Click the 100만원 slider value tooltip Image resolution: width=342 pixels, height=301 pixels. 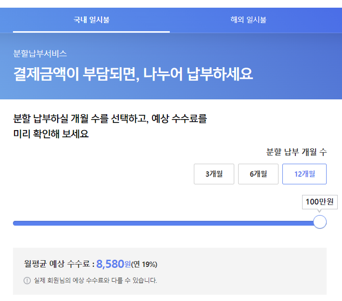(320, 202)
